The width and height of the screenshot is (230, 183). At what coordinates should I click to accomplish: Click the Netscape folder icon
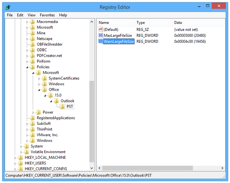pos(32,39)
